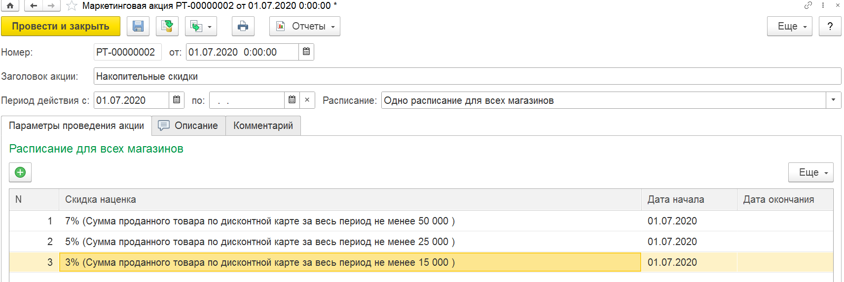Screen dimensions: 844x282
Task: Click Провести и закрыть button
Action: coord(61,26)
